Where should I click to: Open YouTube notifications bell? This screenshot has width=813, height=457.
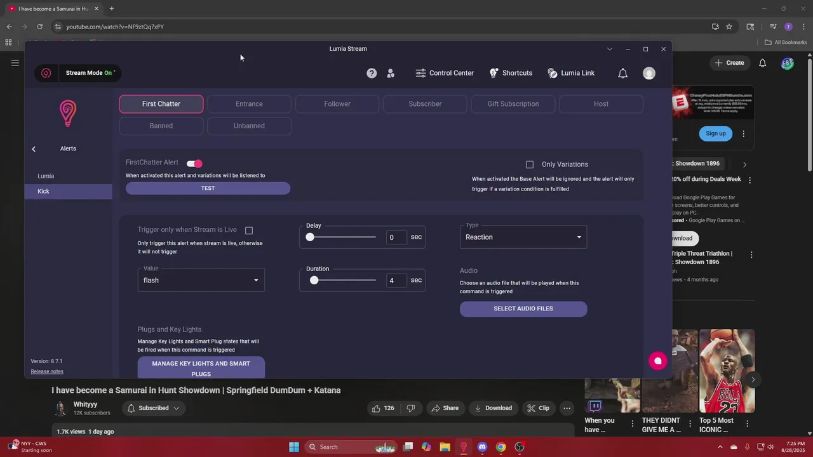[x=762, y=63]
